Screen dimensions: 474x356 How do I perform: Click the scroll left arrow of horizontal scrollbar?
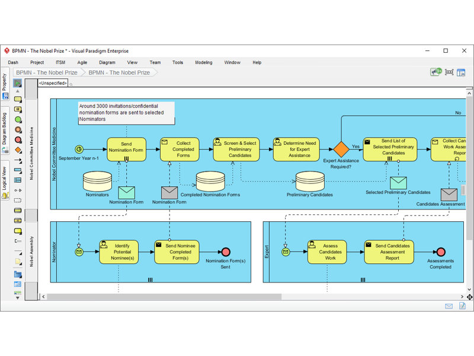[x=43, y=297]
